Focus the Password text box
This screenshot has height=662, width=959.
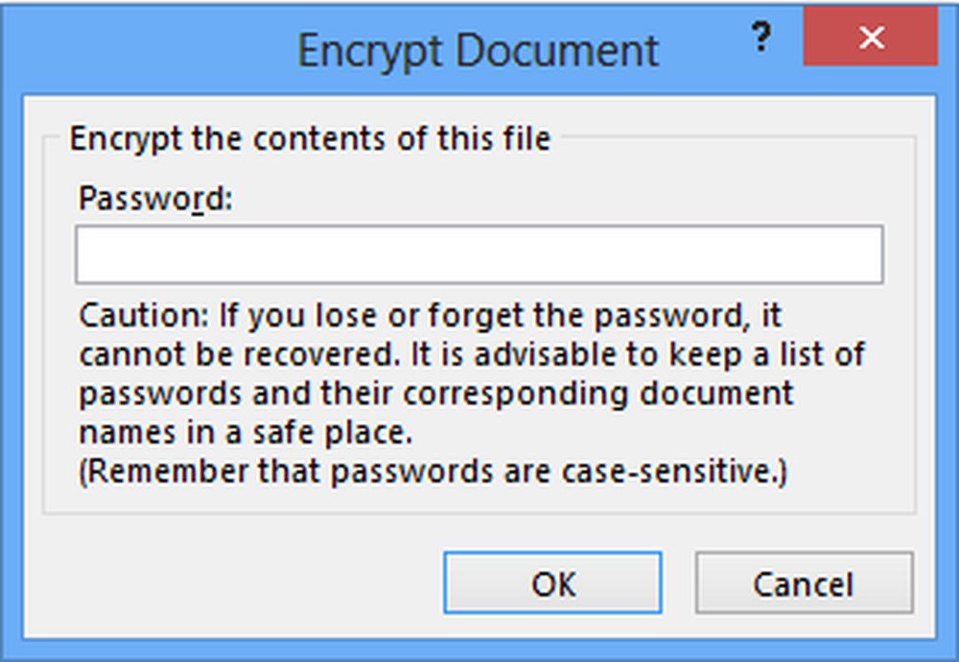coord(479,254)
